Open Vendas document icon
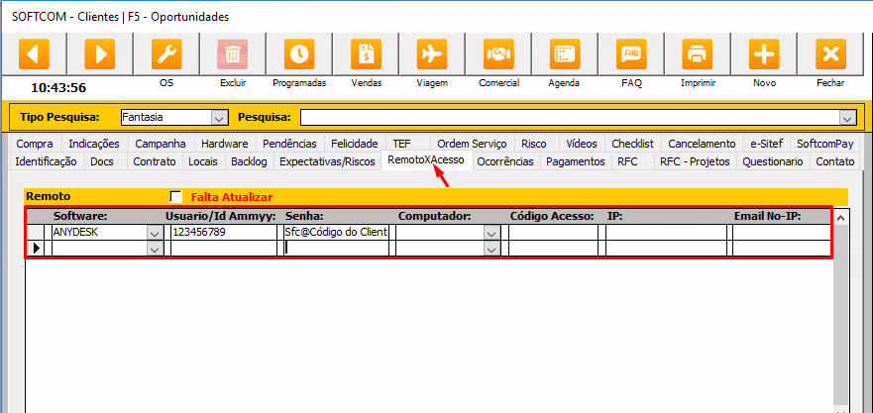873x413 pixels. (366, 53)
